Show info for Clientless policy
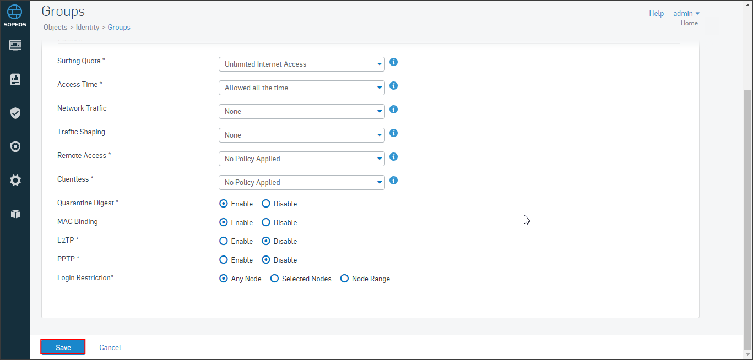 click(x=393, y=181)
